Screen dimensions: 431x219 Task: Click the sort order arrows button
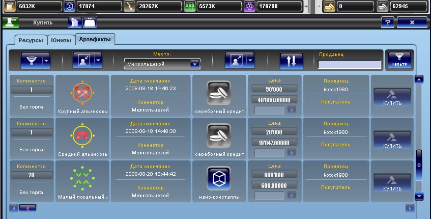[291, 61]
